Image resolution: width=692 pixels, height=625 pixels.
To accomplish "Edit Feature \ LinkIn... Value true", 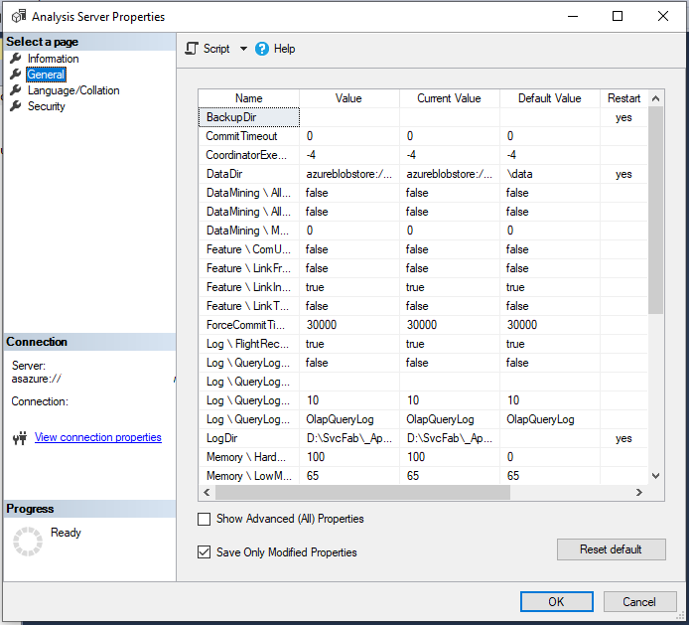I will pos(349,287).
